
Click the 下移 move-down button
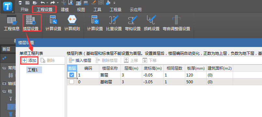tap(149, 60)
